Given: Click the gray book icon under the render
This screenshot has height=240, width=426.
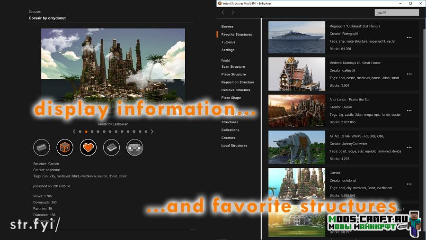Looking at the screenshot, I should [x=111, y=148].
